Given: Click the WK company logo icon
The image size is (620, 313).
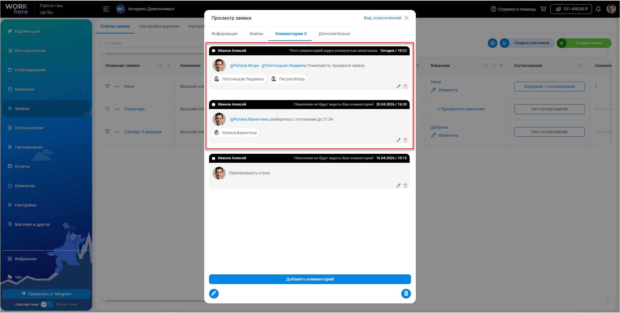Looking at the screenshot, I should pos(121,9).
